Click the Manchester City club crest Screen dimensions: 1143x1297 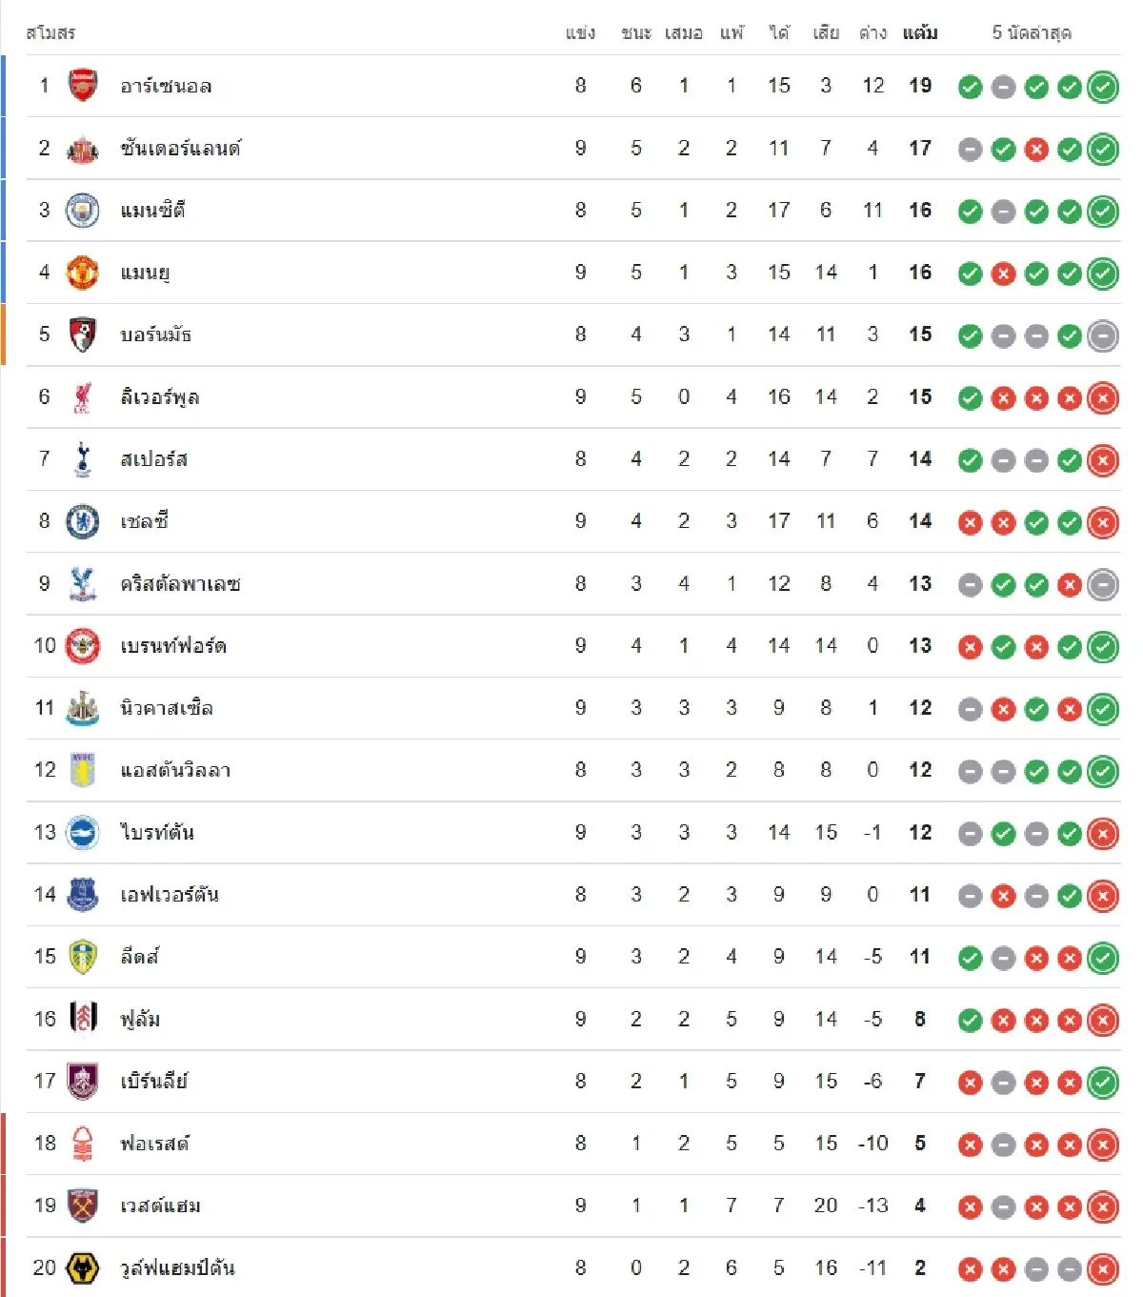point(83,211)
